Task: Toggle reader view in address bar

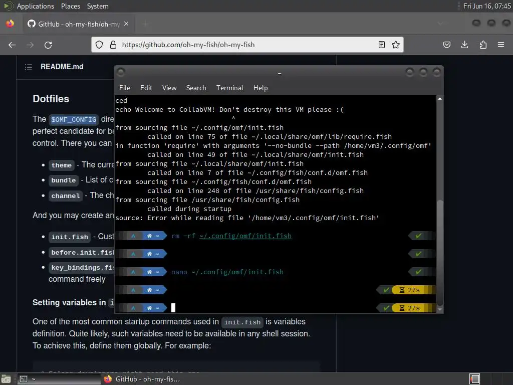Action: [381, 45]
